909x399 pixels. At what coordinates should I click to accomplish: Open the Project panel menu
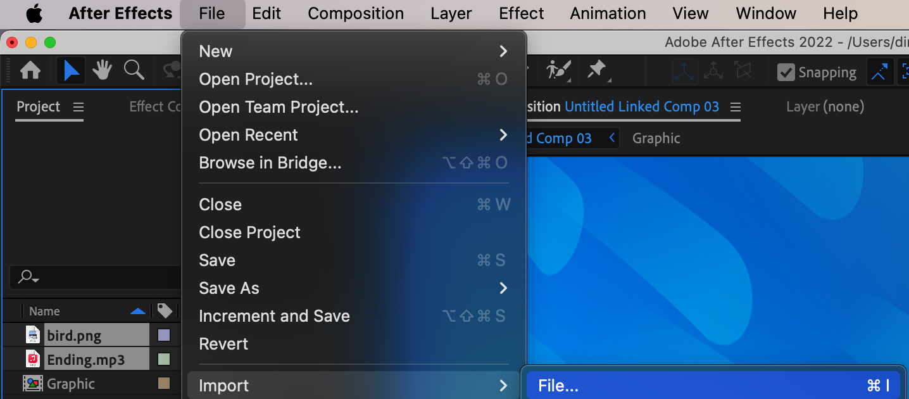pos(78,107)
